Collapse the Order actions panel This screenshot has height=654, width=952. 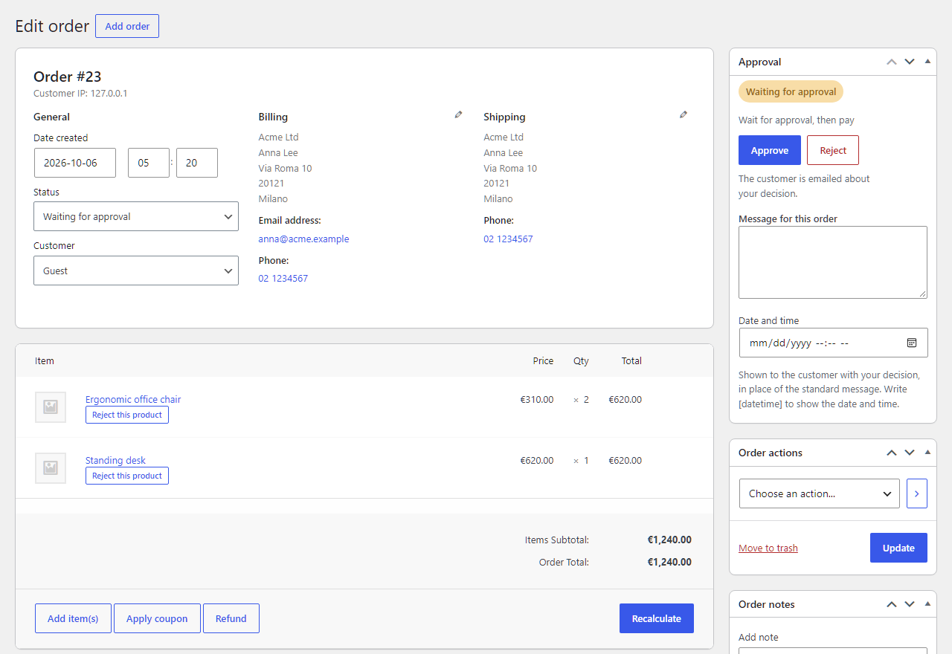927,453
